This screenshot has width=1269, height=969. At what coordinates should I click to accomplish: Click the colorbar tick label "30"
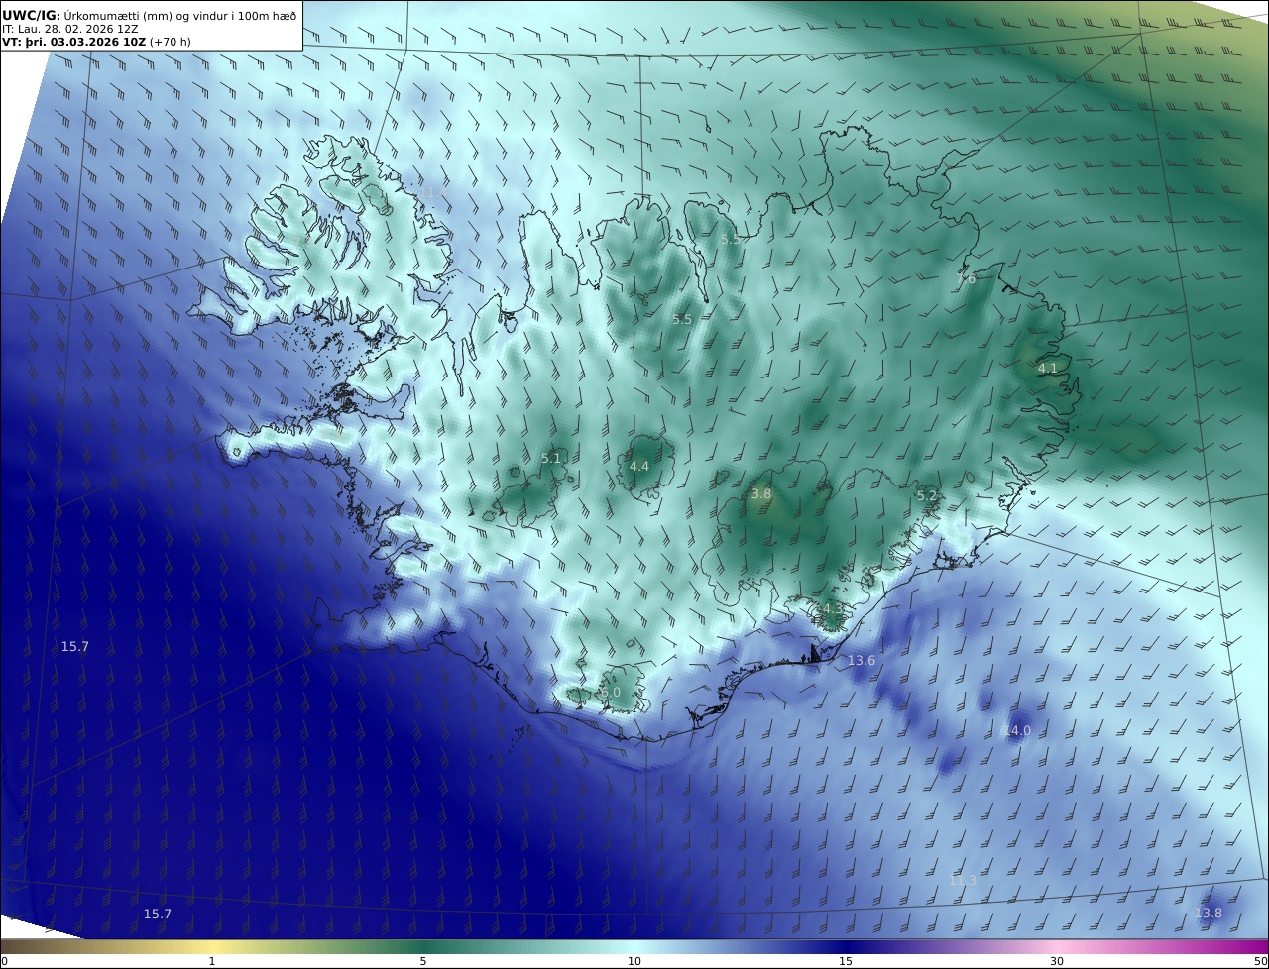pos(1057,961)
